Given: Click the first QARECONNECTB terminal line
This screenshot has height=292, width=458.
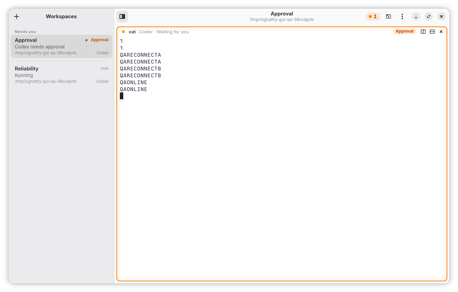Looking at the screenshot, I should (140, 69).
